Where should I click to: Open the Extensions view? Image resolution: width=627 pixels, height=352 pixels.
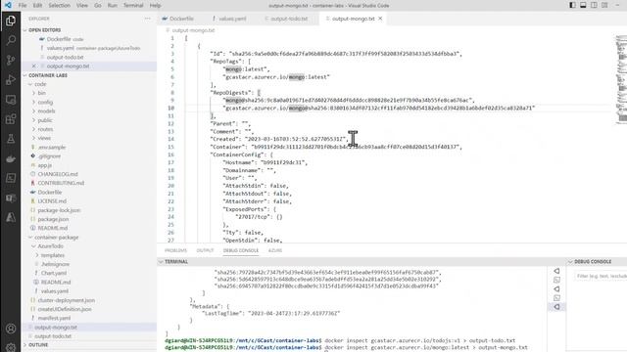pos(11,119)
